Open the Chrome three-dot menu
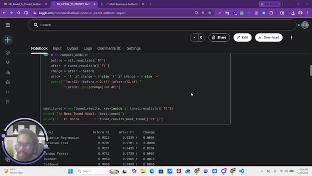 [x=307, y=13]
